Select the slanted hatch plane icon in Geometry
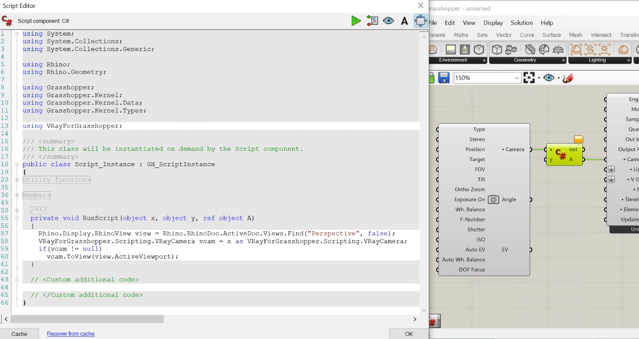Viewport: 639px width, 339px height. tap(530, 49)
